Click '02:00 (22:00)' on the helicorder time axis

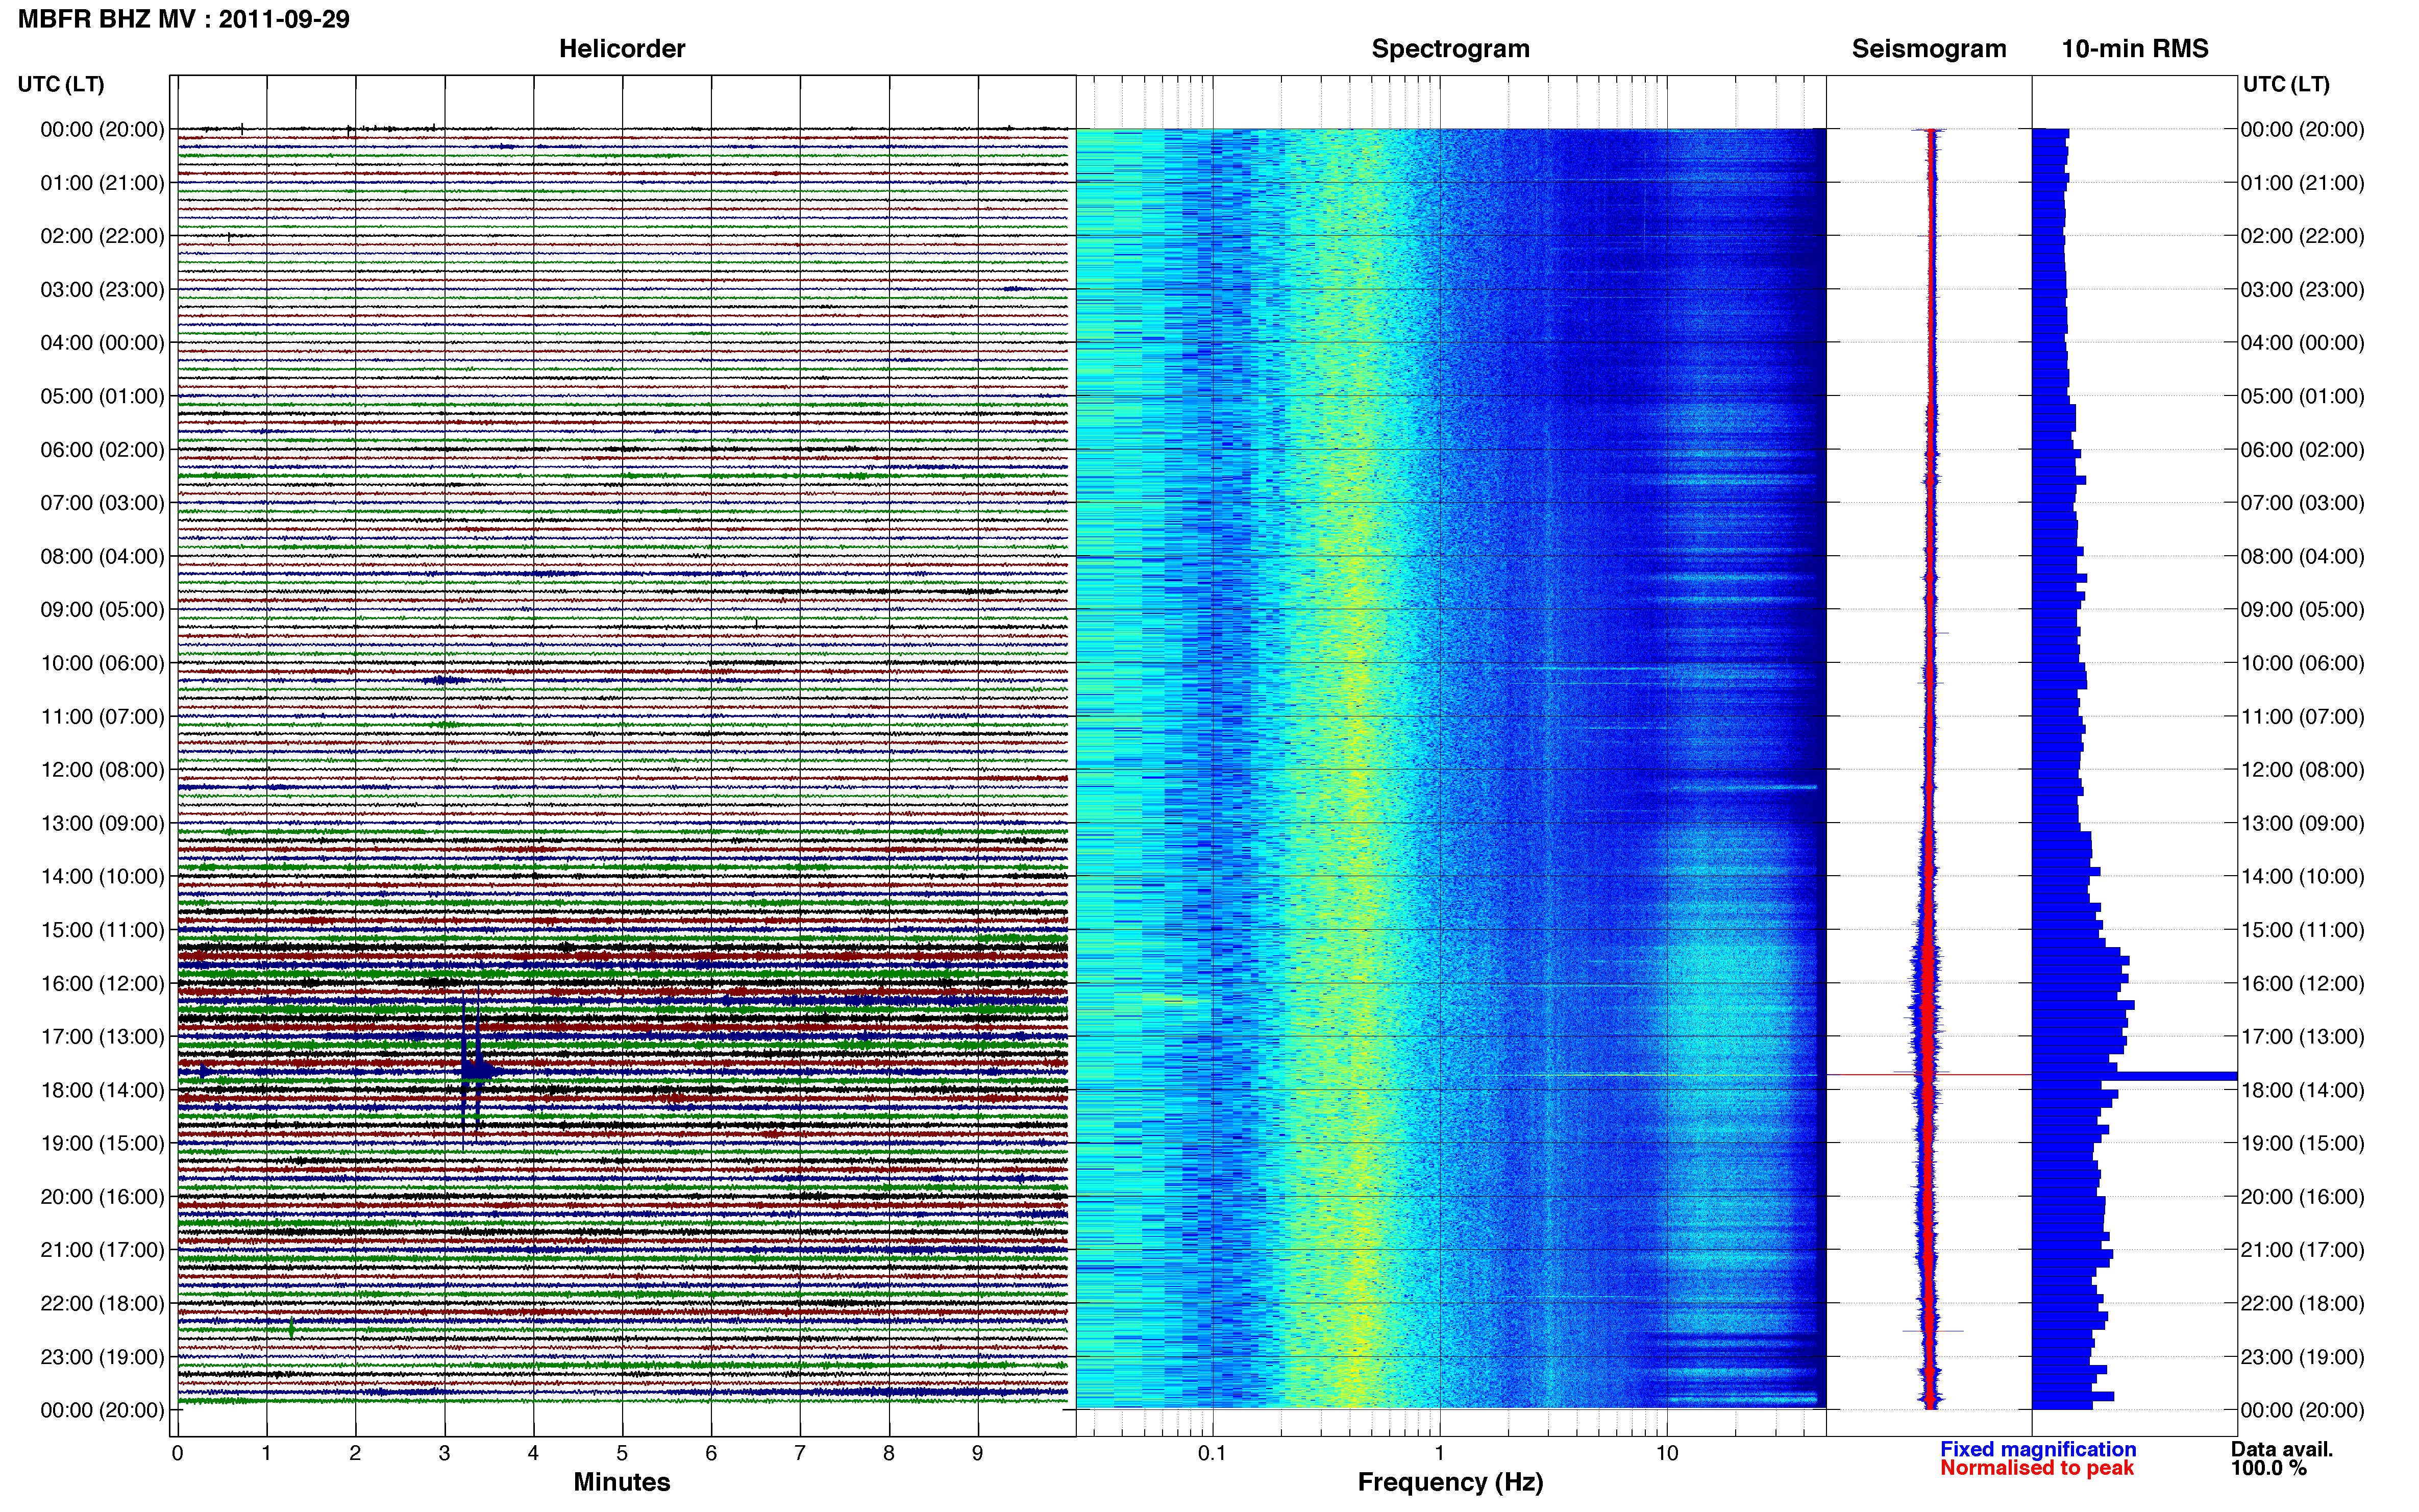click(x=102, y=236)
